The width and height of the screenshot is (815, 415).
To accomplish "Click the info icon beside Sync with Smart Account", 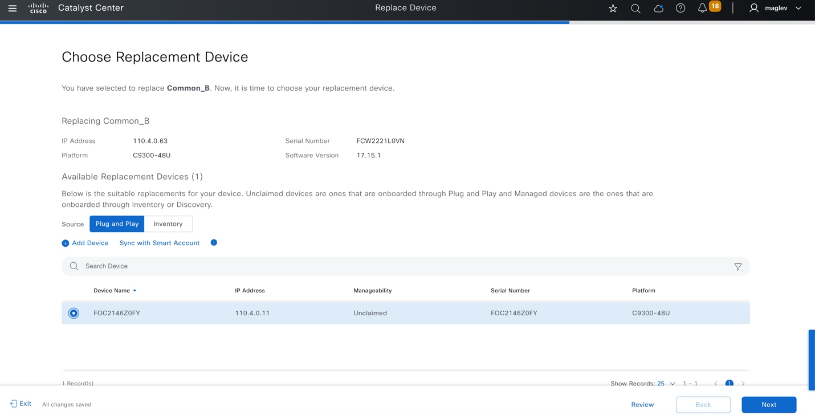I will coord(214,242).
